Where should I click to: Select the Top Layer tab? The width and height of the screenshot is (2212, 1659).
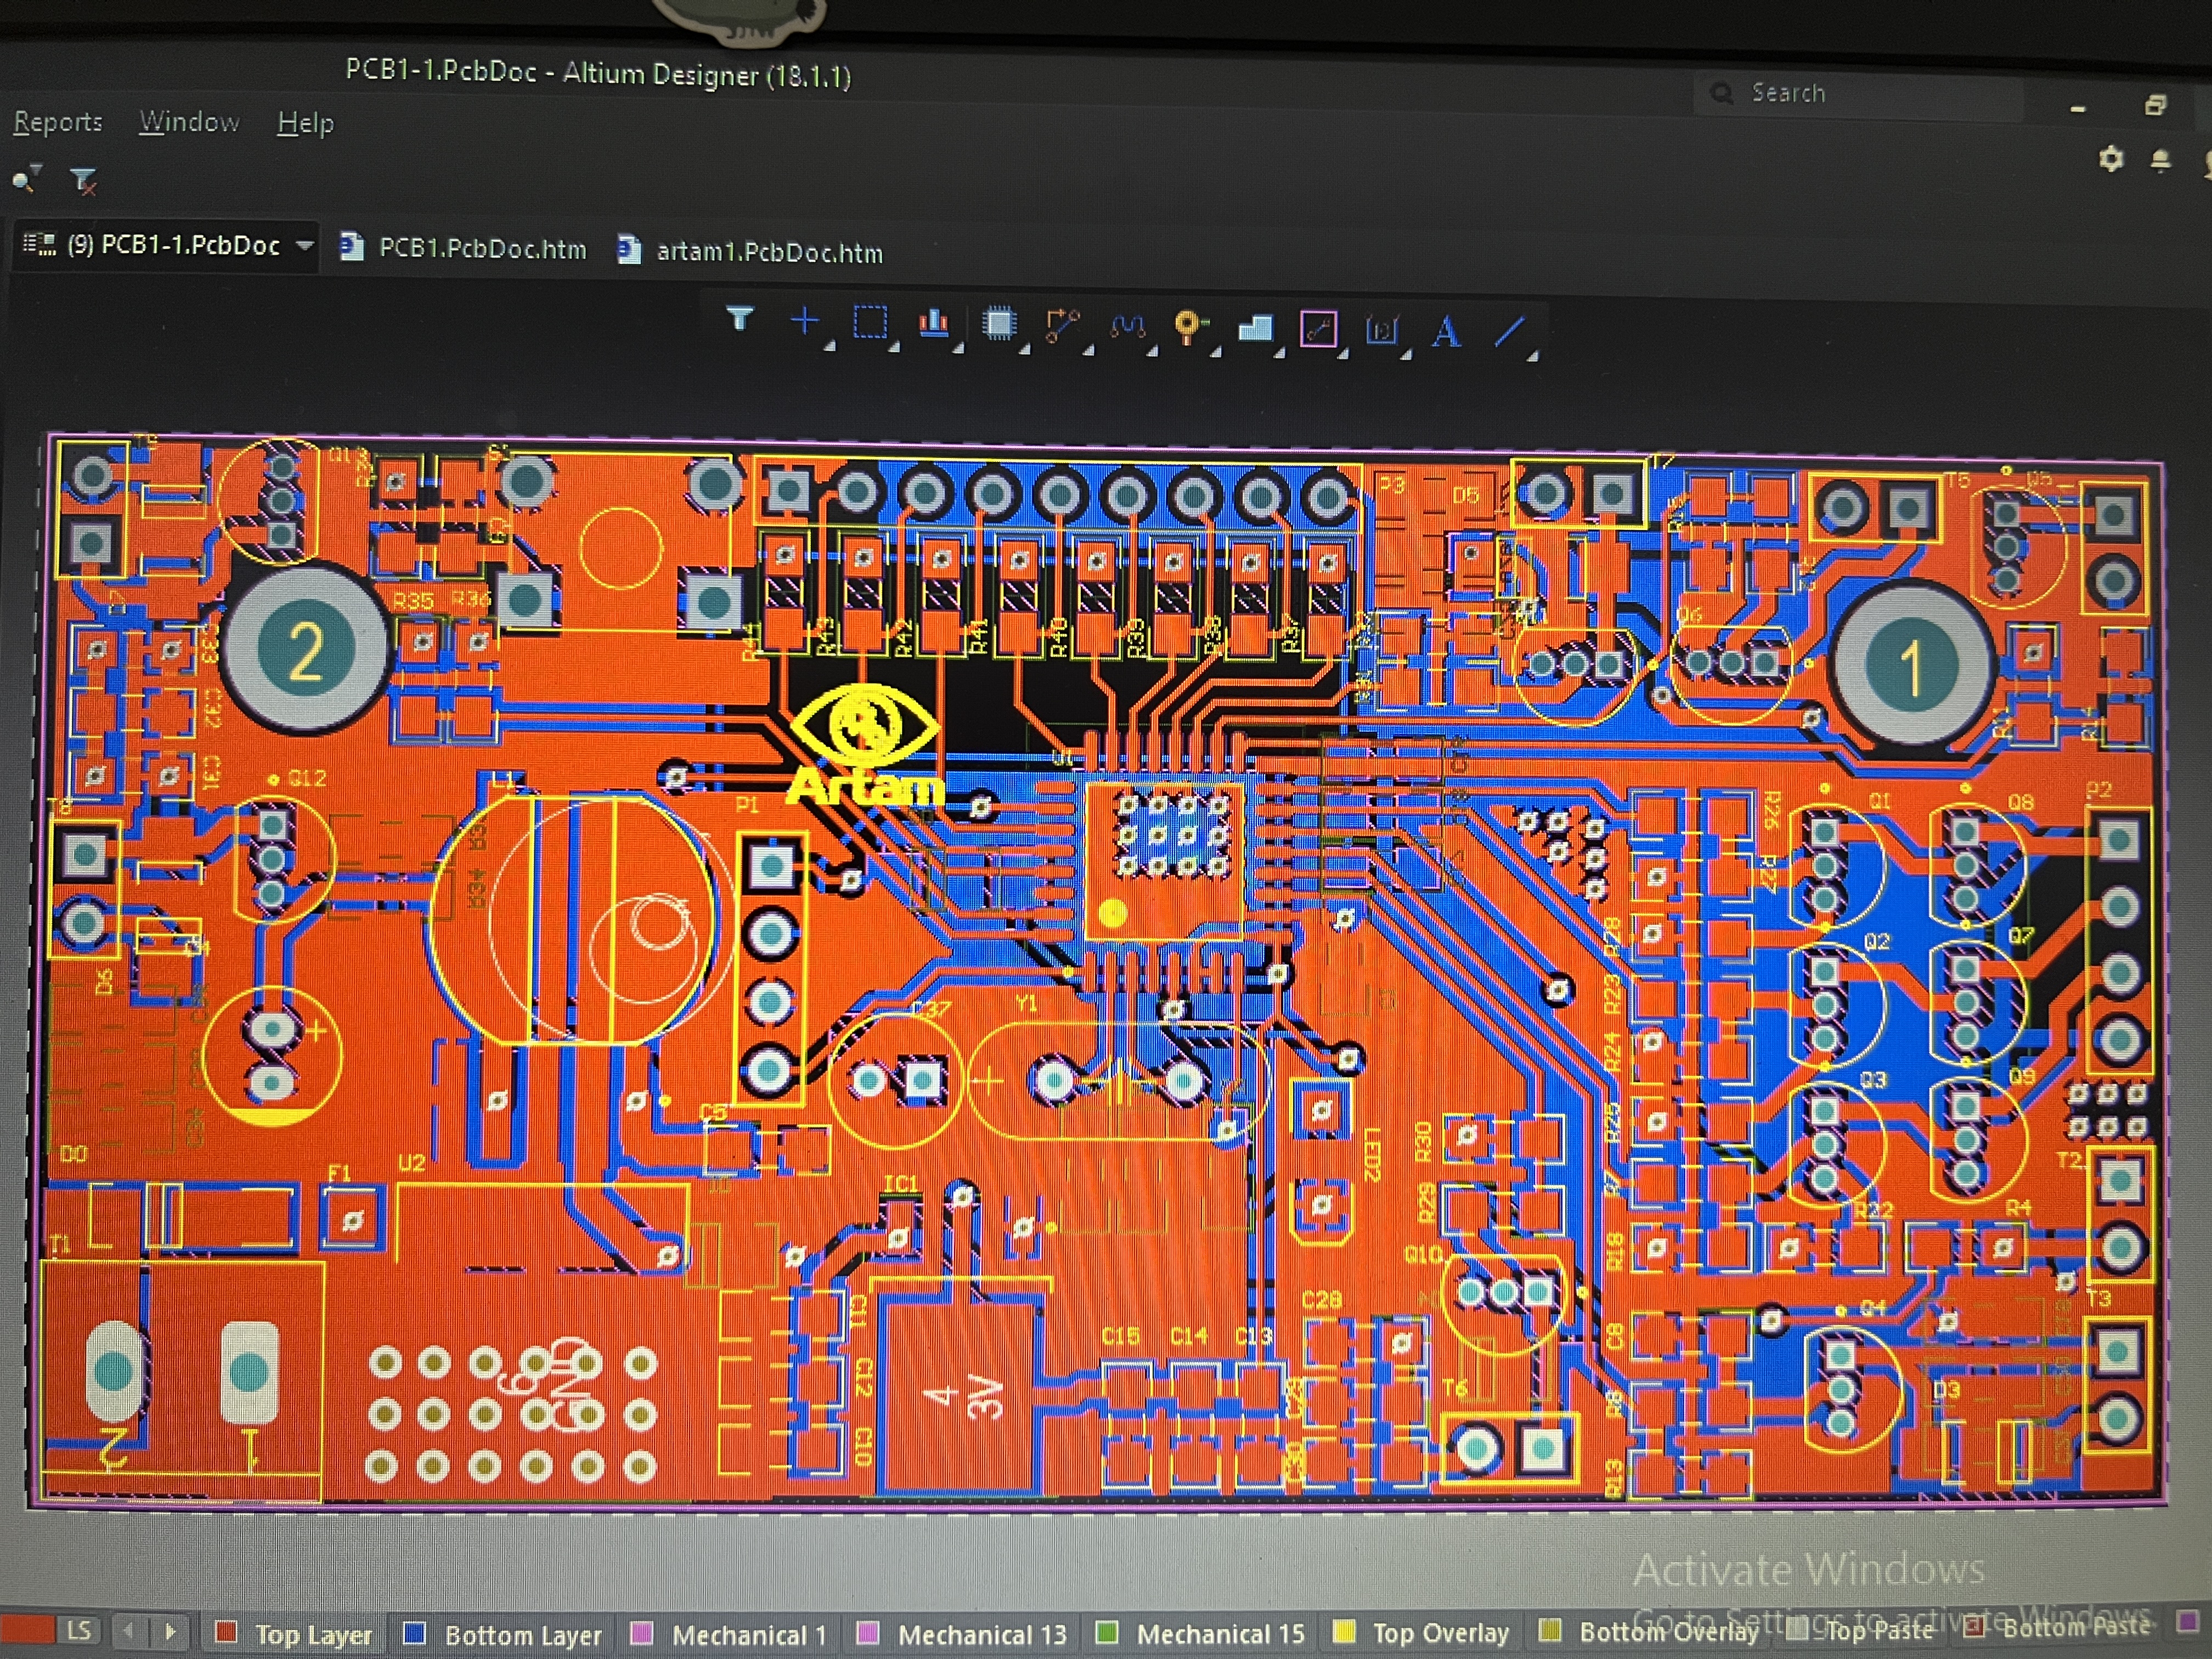pyautogui.click(x=294, y=1634)
